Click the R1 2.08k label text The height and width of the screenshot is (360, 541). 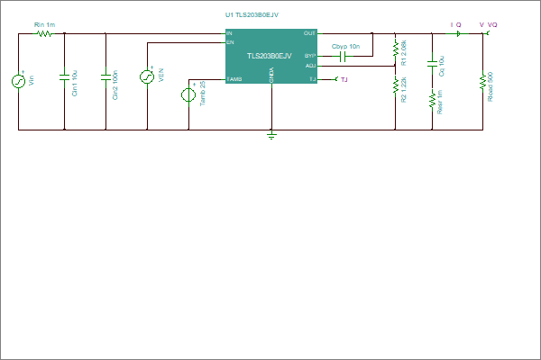(404, 53)
